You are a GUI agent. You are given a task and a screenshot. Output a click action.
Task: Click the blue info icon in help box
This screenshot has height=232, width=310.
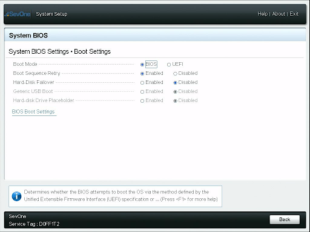[x=16, y=196]
